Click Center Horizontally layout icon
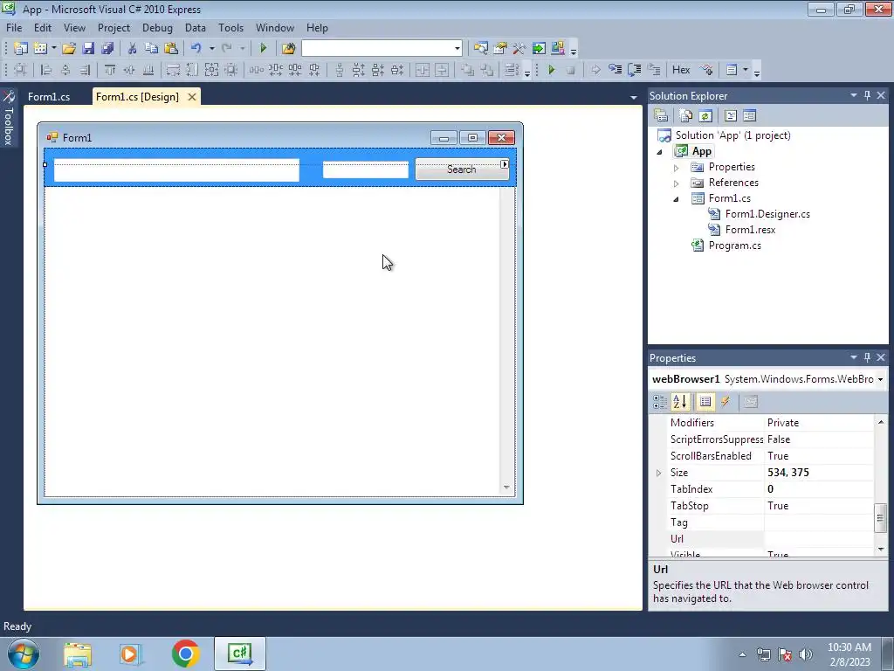 point(423,70)
